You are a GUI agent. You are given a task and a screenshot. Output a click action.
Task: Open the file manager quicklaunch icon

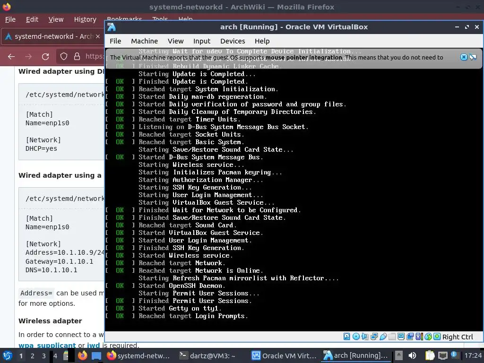point(66,355)
